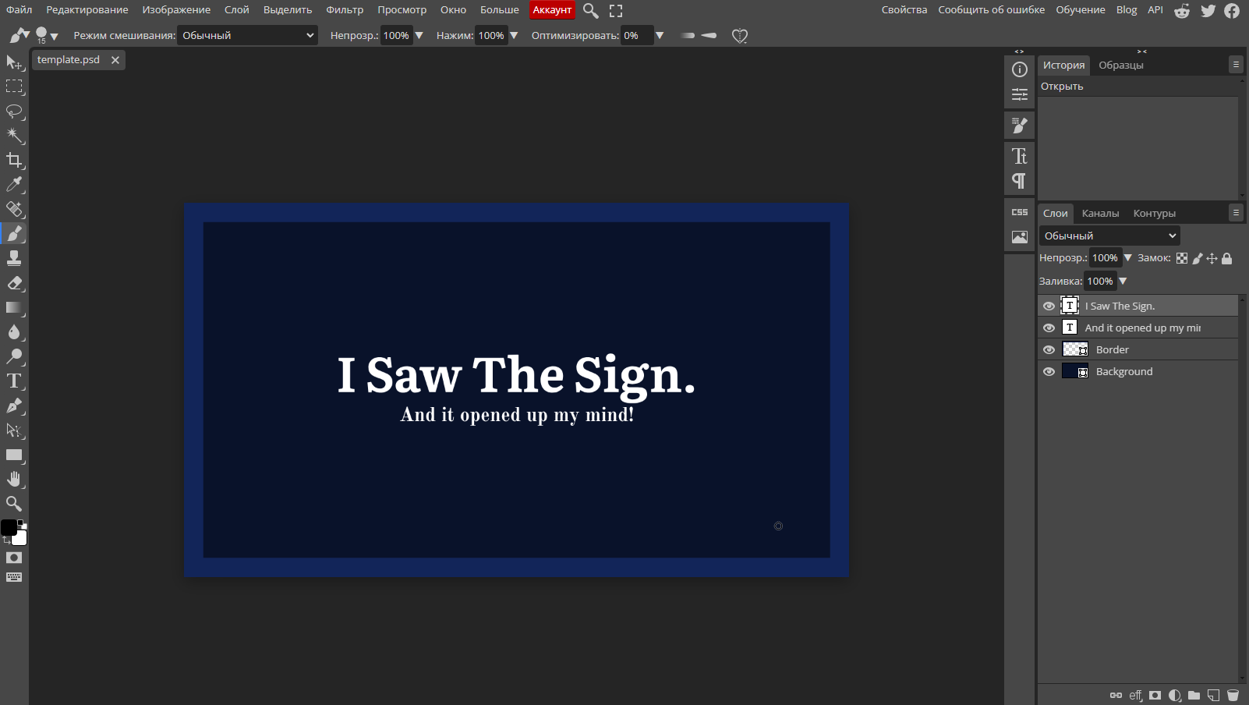
Task: Toggle lock image pixels brush icon
Action: click(x=1197, y=258)
